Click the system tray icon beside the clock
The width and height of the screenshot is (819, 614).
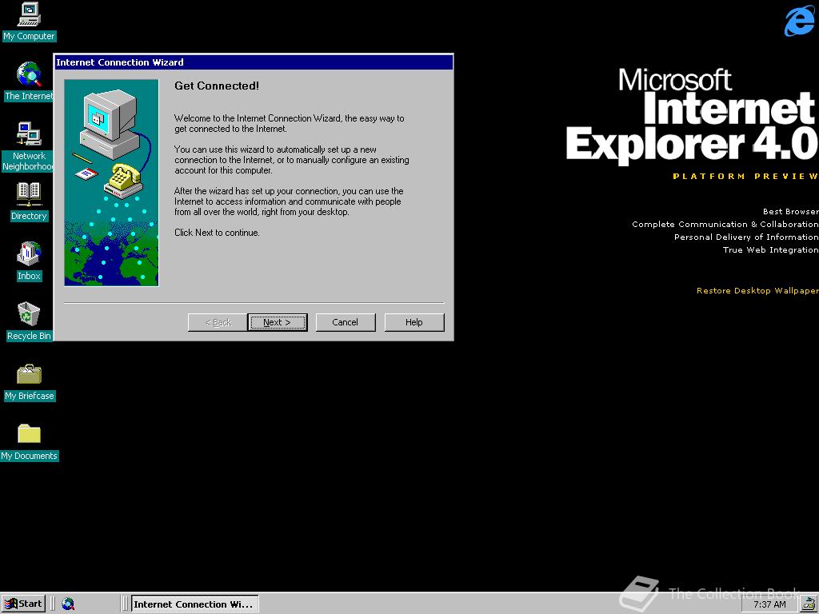809,604
